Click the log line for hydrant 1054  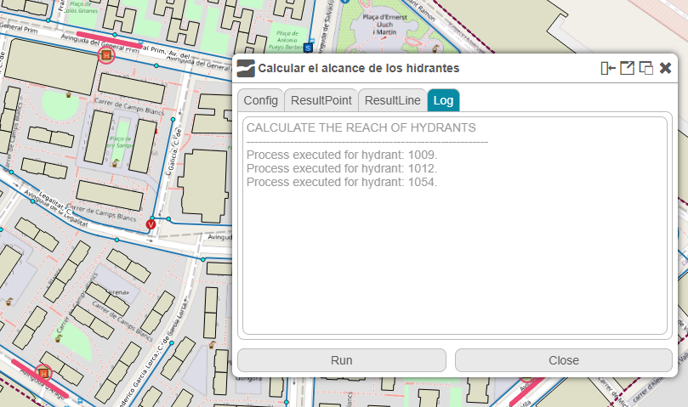(x=341, y=182)
